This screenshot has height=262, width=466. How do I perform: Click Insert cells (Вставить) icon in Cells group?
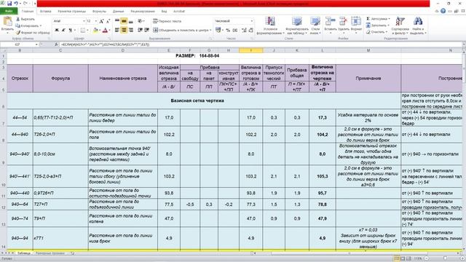[x=330, y=21]
